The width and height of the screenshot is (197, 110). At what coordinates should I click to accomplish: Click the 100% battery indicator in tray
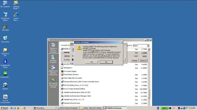click(x=164, y=108)
